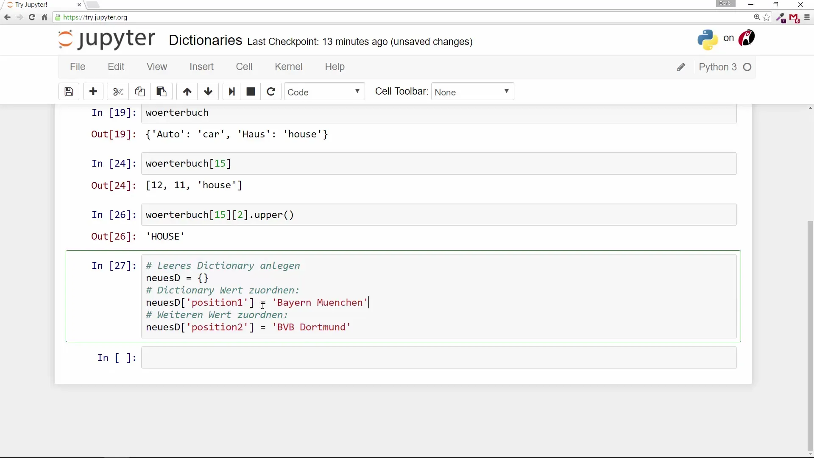This screenshot has height=458, width=814.
Task: Open the Edit menu
Action: (x=116, y=67)
